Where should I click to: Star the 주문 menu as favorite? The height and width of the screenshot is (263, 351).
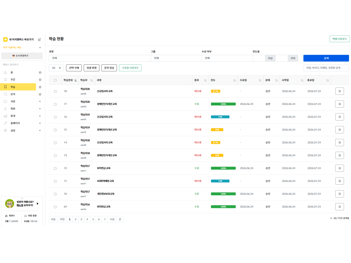click(x=40, y=80)
